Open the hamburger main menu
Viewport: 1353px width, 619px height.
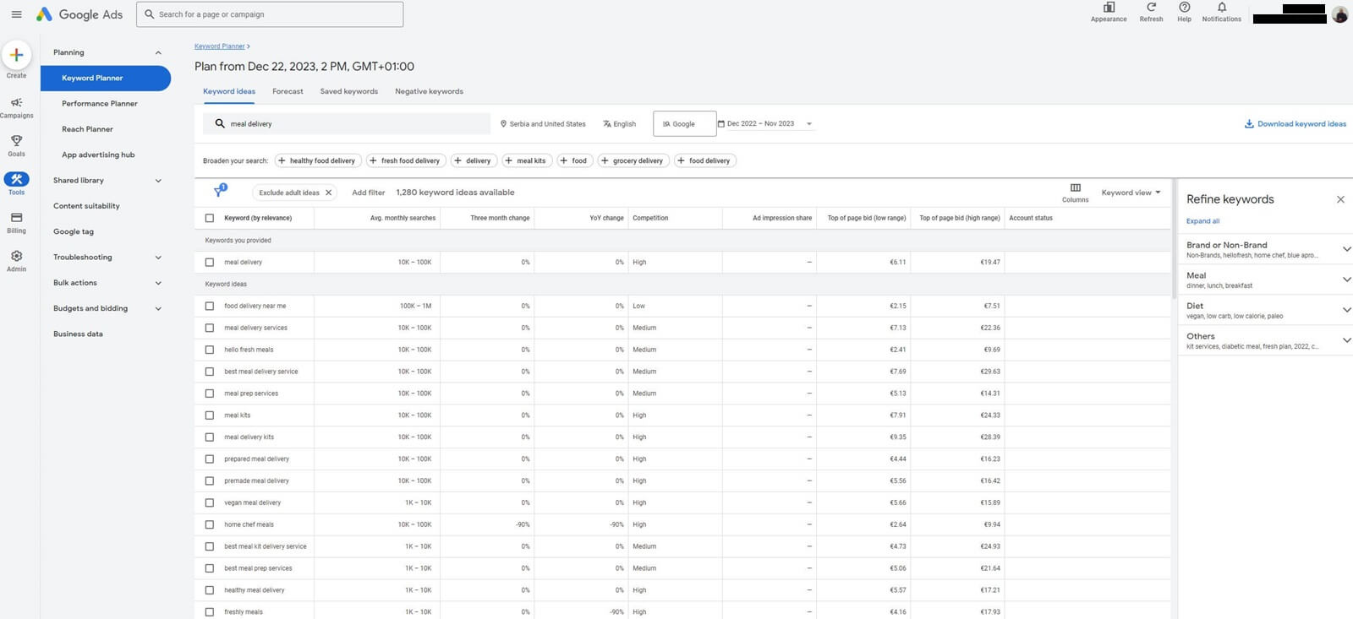click(x=16, y=14)
